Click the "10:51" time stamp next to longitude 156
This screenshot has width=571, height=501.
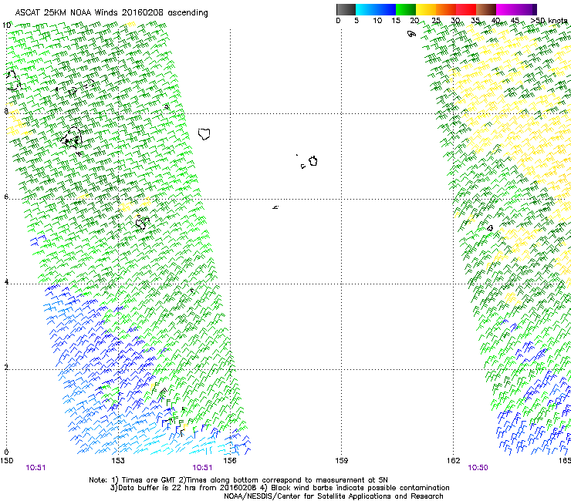pyautogui.click(x=202, y=468)
